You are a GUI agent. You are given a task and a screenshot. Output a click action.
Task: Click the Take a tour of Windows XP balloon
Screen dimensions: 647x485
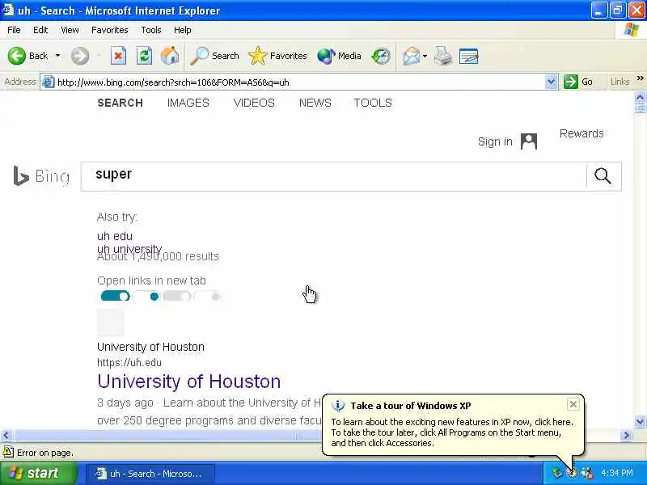click(453, 425)
